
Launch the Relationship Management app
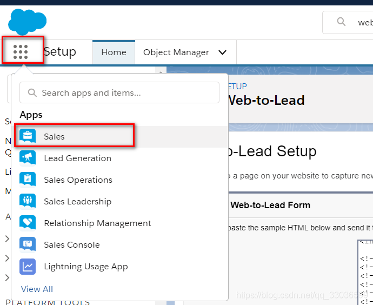coord(121,223)
